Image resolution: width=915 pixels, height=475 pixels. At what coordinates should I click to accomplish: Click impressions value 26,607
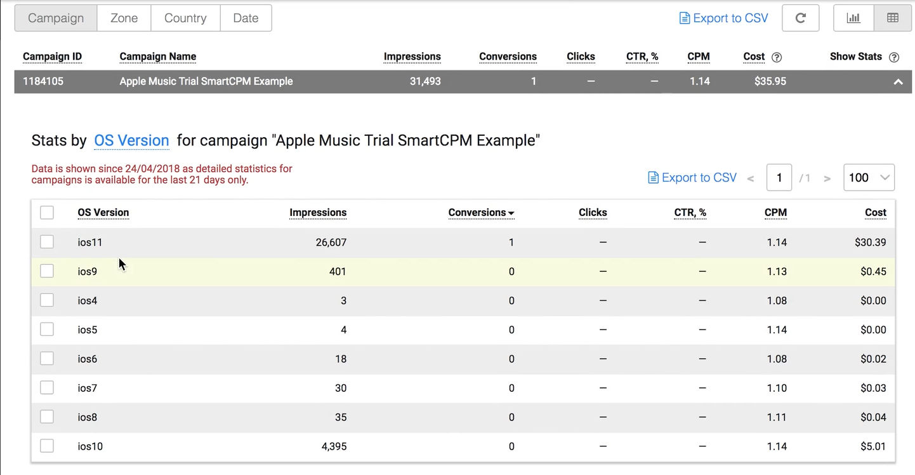pos(331,243)
